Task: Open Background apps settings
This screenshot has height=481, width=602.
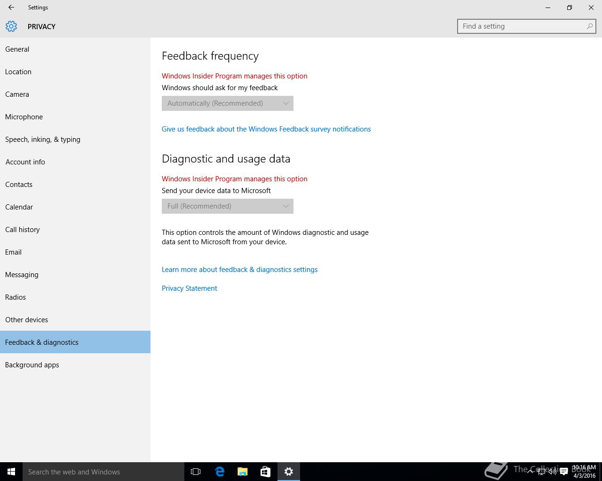Action: point(75,365)
